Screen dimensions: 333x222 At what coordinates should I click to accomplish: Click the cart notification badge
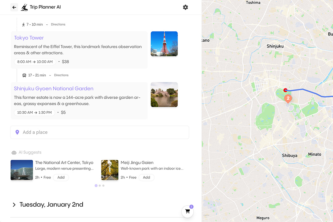coord(191,207)
